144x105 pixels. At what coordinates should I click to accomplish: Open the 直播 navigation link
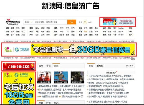73,31
